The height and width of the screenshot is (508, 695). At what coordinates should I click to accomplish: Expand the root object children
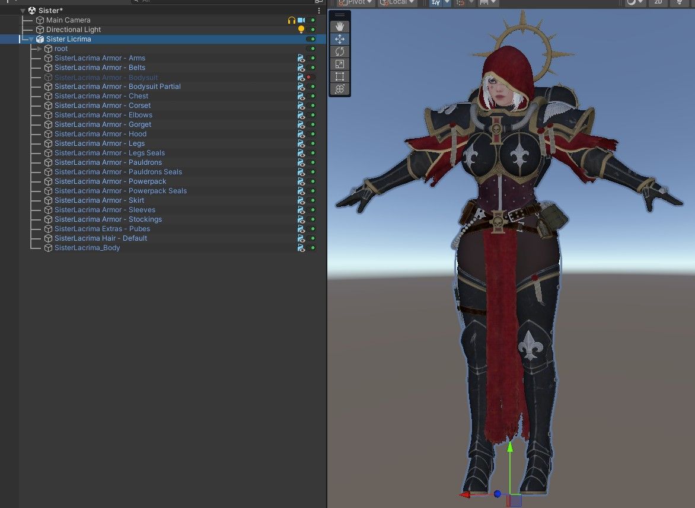(x=40, y=49)
